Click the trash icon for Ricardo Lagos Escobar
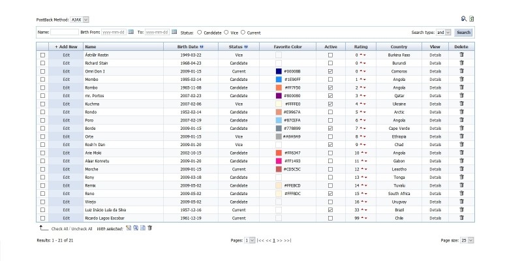This screenshot has width=522, height=261. click(461, 217)
